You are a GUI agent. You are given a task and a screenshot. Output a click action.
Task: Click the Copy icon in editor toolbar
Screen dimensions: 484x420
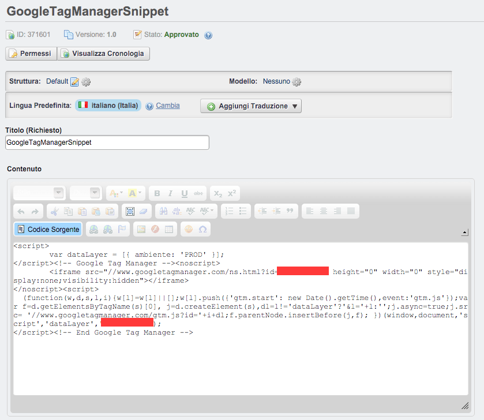[x=68, y=211]
